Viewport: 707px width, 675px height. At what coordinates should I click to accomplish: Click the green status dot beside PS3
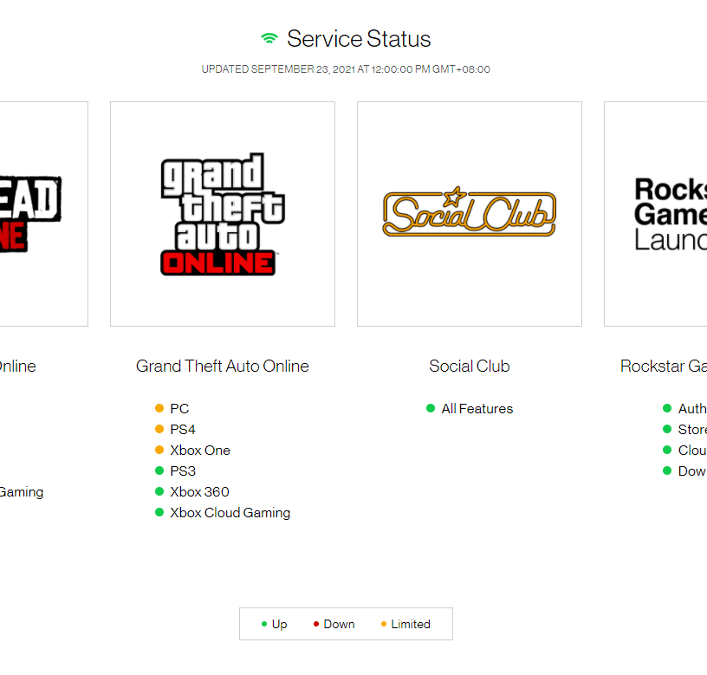159,471
